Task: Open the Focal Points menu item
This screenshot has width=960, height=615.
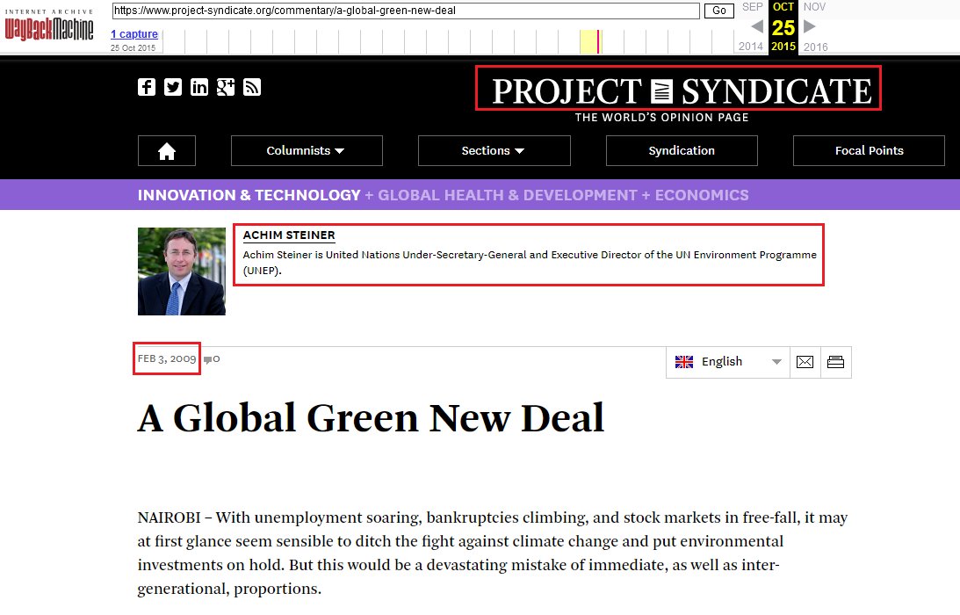Action: click(x=869, y=151)
